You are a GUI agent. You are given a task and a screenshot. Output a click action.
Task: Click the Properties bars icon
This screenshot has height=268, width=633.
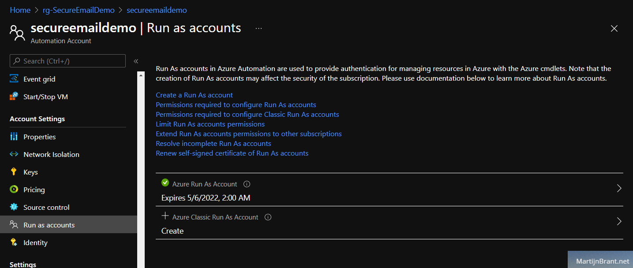coord(14,137)
